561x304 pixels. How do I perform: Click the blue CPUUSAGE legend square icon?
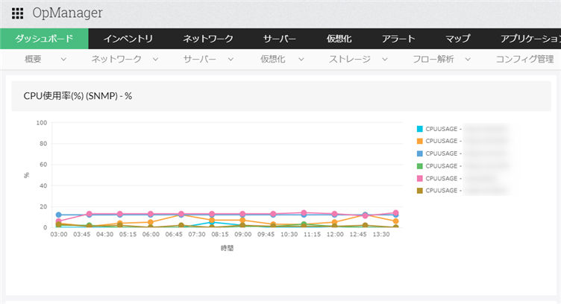pyautogui.click(x=419, y=153)
